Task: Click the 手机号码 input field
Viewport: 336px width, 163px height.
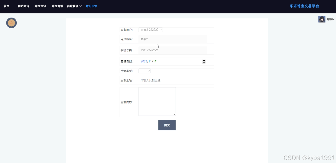Action: tap(173, 50)
